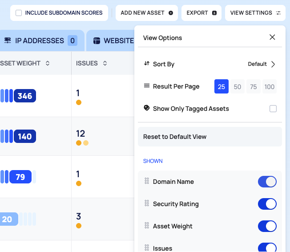
Task: Click the SHOWN section label
Action: [153, 161]
